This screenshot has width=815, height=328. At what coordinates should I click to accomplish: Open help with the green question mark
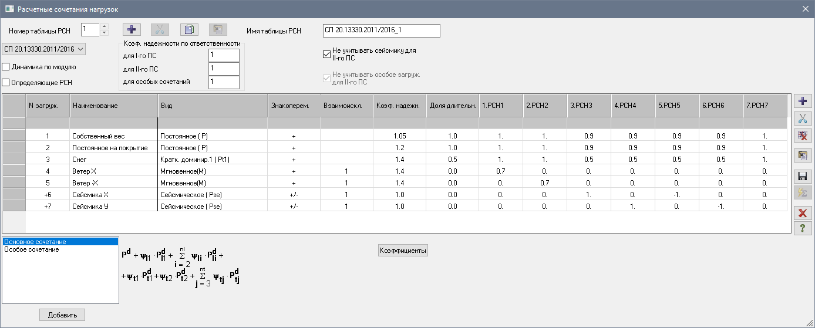pos(802,228)
